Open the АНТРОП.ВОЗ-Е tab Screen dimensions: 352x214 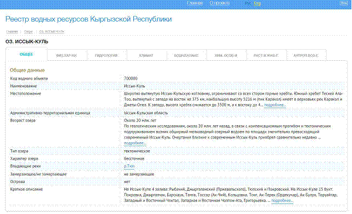point(306,56)
